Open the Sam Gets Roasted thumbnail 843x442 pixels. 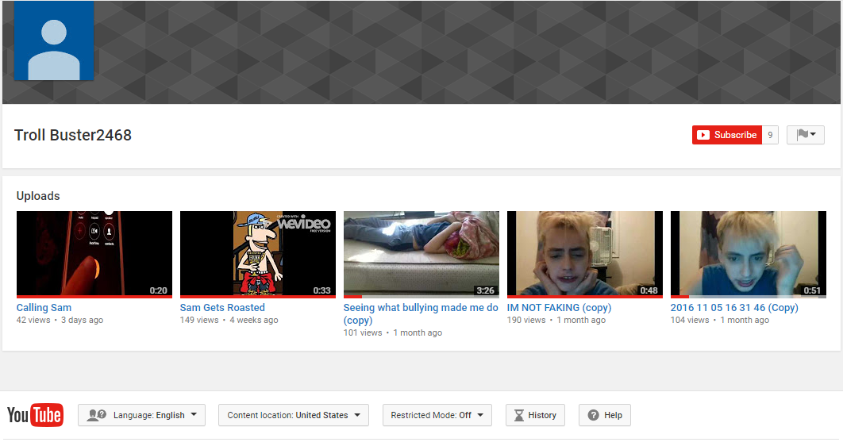point(258,254)
